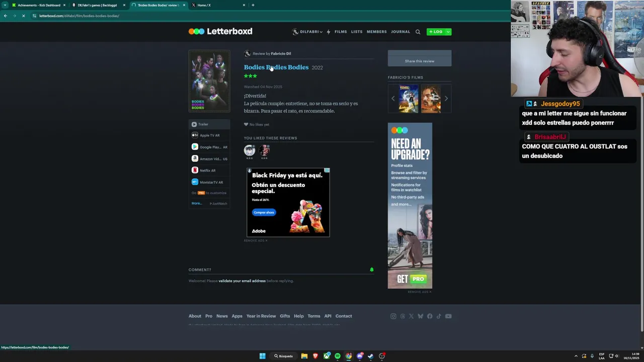Open the Year in Review footer link

point(261,316)
